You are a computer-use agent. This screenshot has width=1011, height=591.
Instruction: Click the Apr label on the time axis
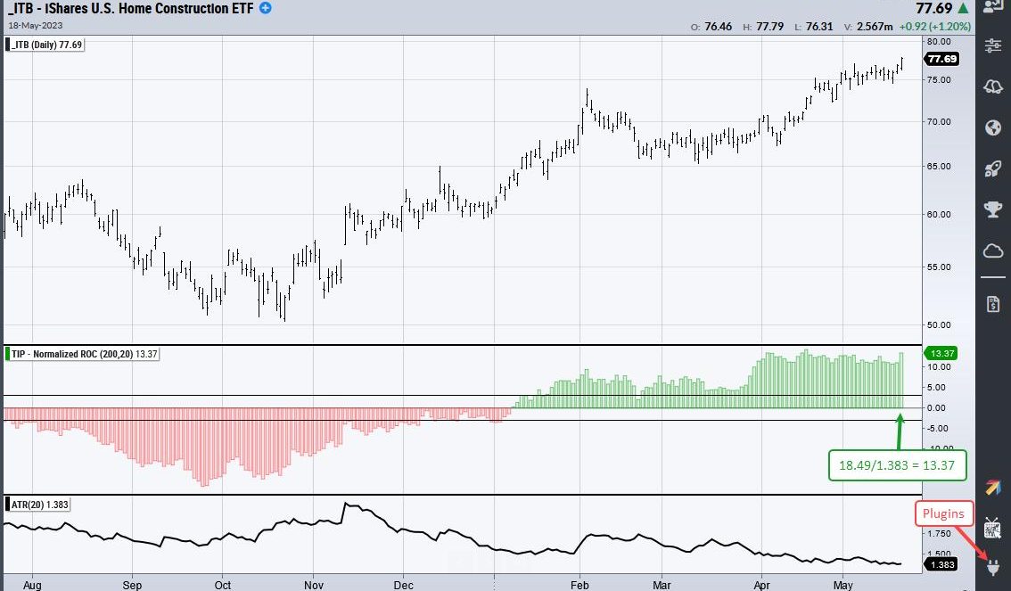[x=761, y=585]
